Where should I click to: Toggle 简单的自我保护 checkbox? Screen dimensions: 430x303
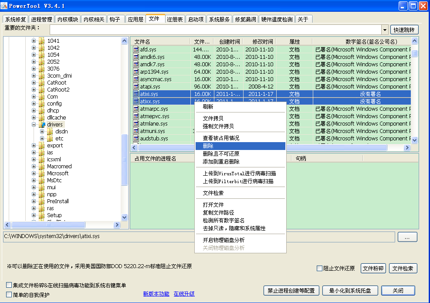(9, 295)
